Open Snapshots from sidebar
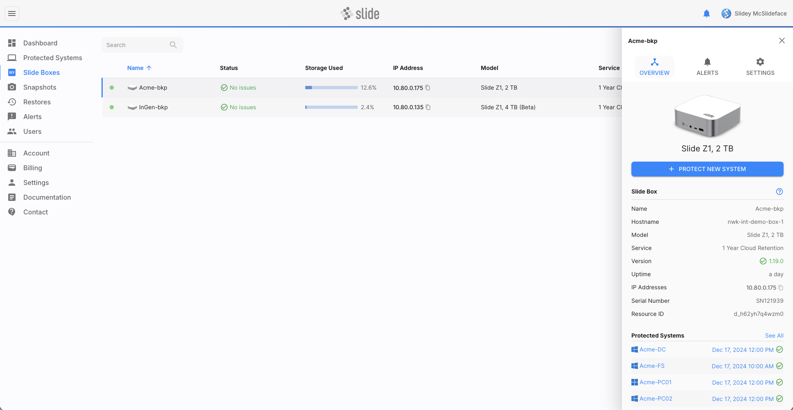This screenshot has width=793, height=410. click(x=40, y=87)
